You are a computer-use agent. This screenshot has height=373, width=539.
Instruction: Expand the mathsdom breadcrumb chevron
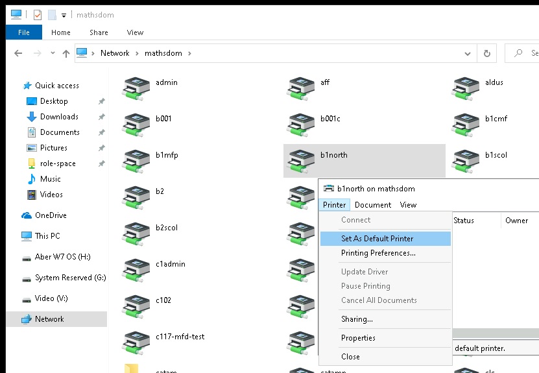click(x=189, y=53)
